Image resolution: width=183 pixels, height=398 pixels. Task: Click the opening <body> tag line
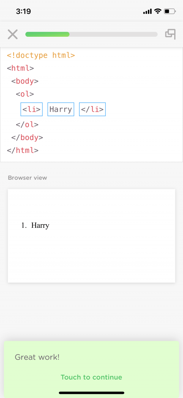(x=25, y=81)
